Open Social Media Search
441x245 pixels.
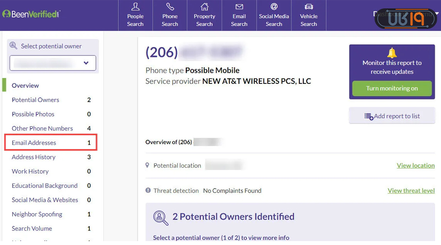(x=274, y=15)
